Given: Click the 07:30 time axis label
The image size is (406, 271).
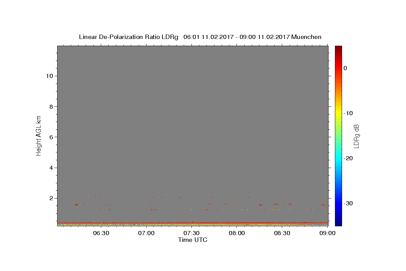Looking at the screenshot, I should click(x=191, y=233).
